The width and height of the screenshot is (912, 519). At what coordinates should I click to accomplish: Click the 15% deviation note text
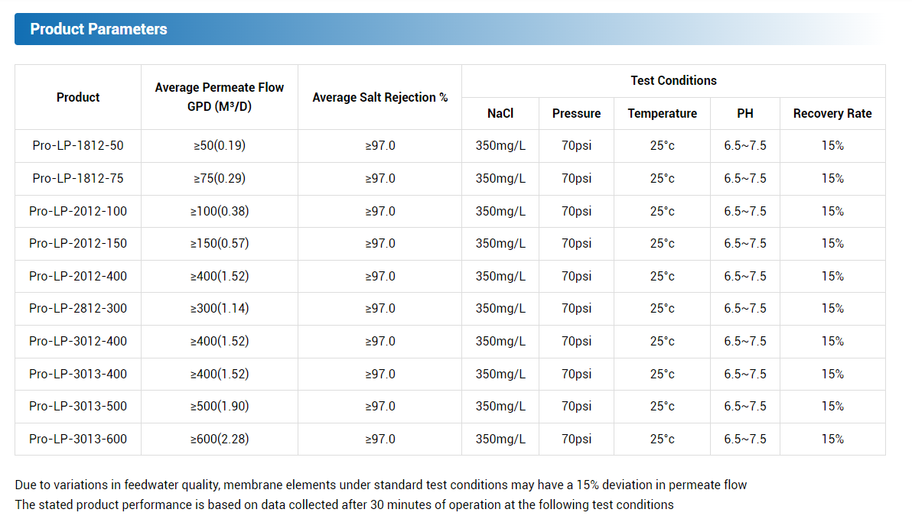381,485
